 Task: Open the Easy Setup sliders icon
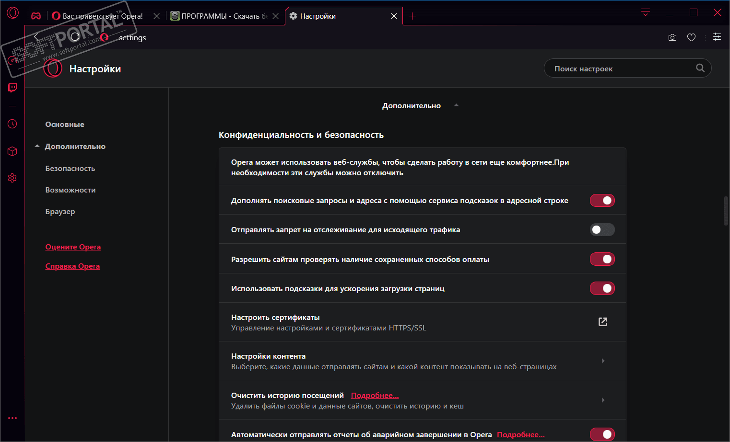coord(717,37)
